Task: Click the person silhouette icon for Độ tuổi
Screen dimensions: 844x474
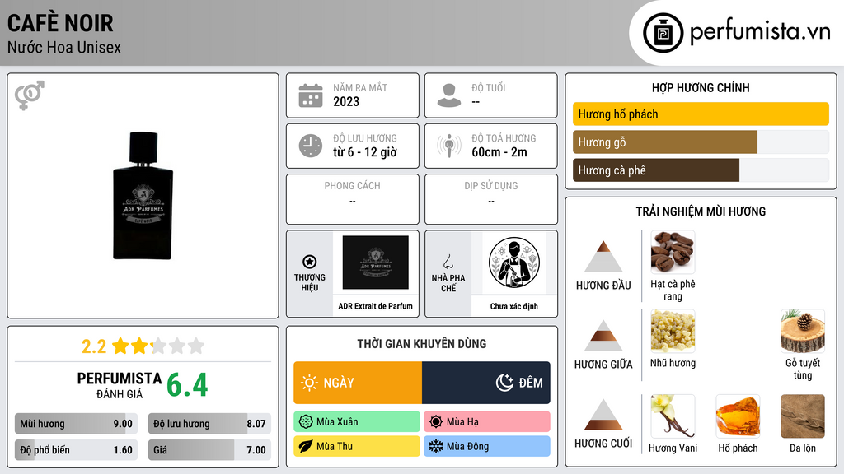Action: [449, 95]
